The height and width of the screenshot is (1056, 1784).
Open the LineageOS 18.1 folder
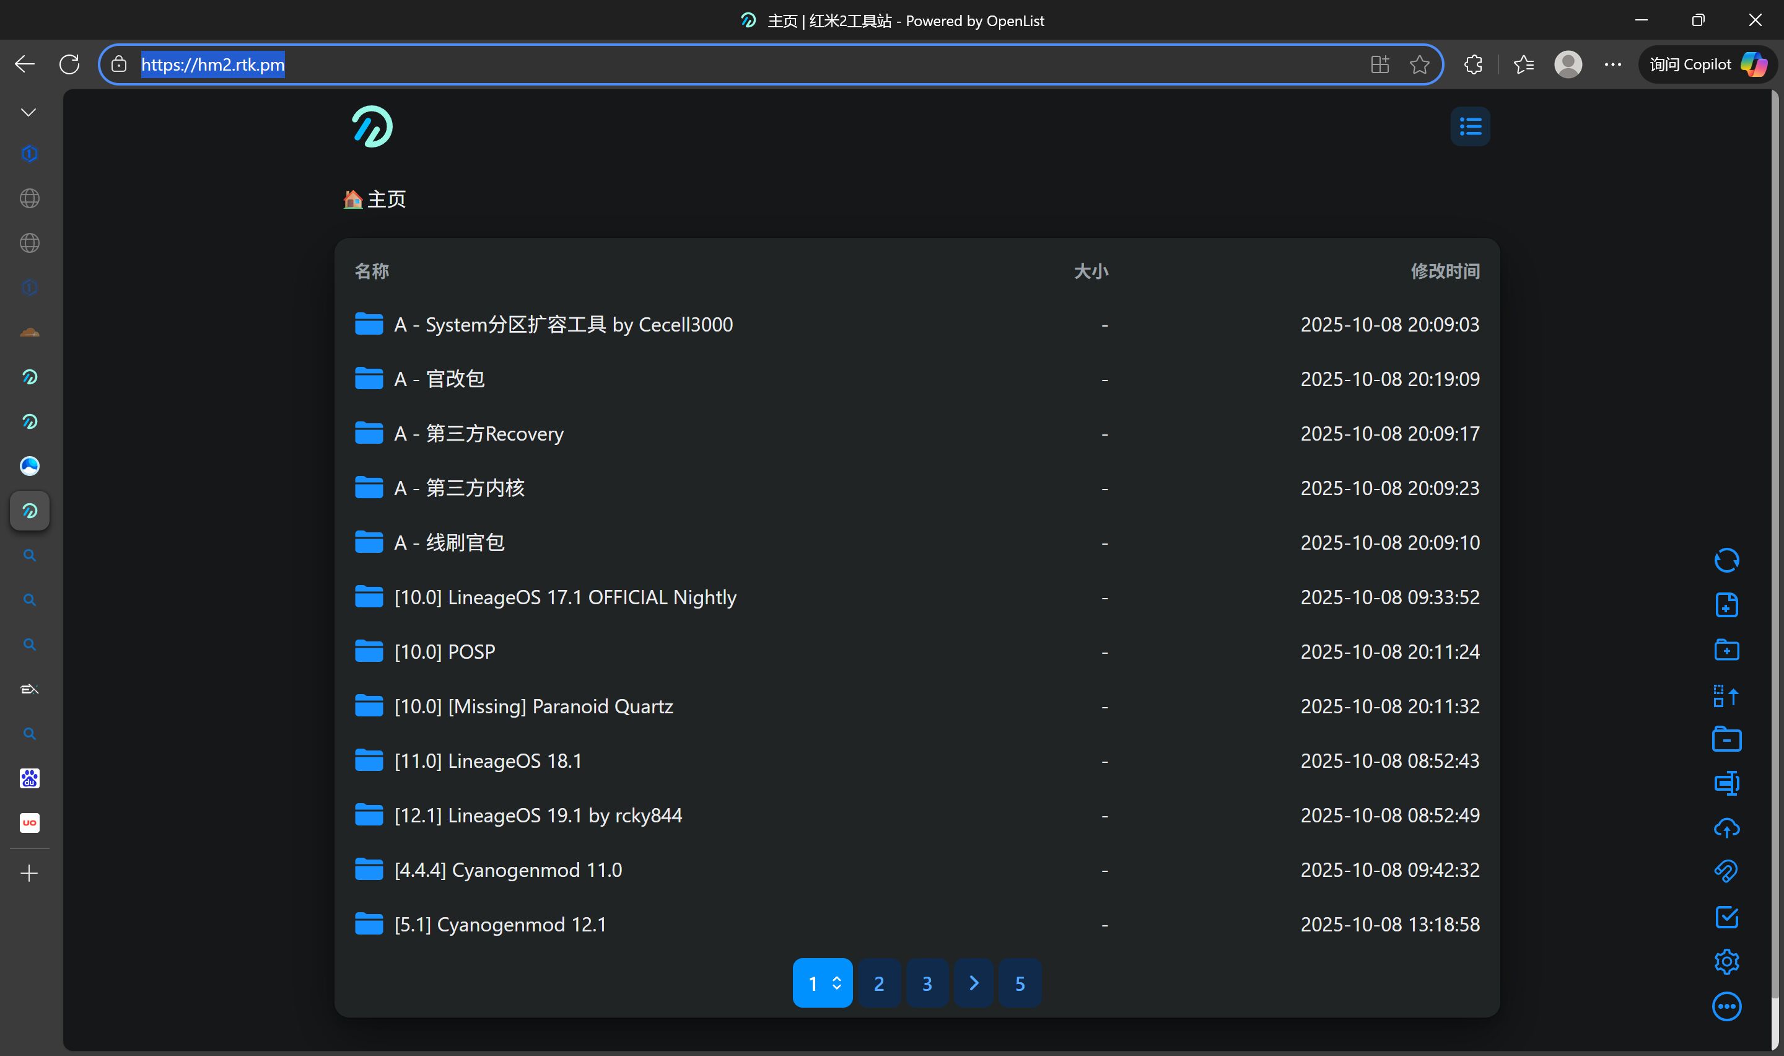(x=488, y=760)
